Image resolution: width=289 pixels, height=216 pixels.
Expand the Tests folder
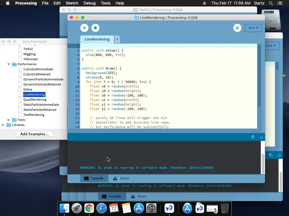pyautogui.click(x=8, y=120)
